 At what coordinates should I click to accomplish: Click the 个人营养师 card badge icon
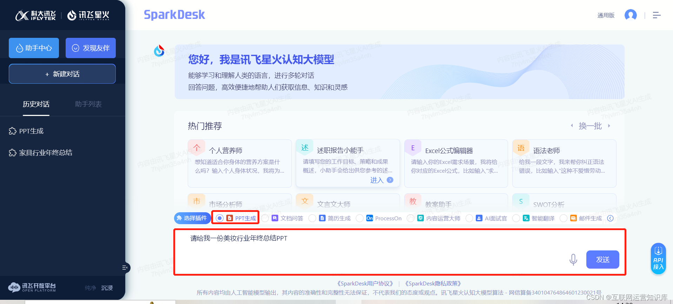click(x=196, y=148)
